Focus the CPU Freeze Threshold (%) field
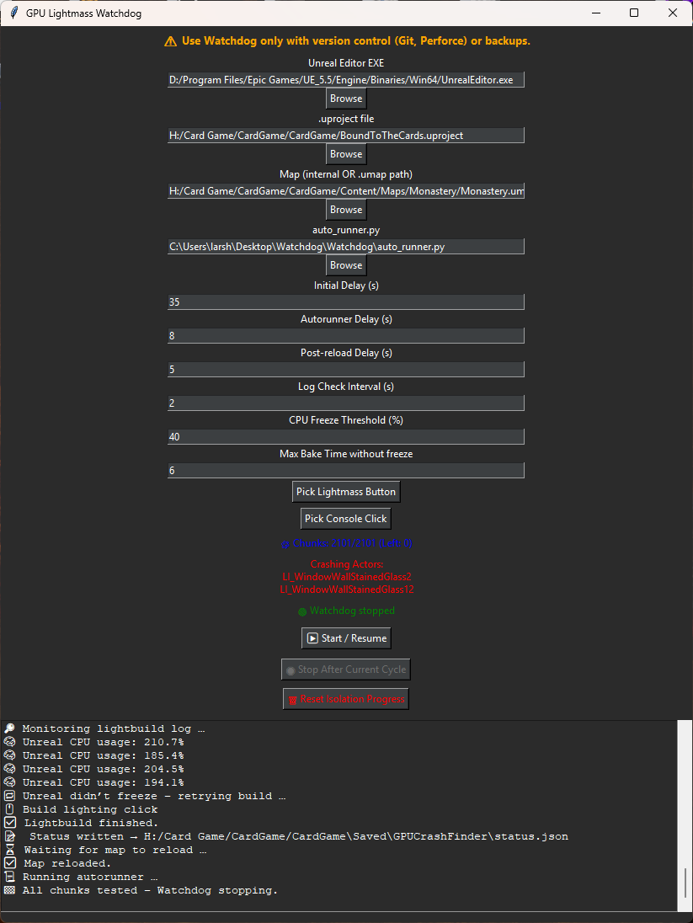Viewport: 693px width, 923px height. tap(346, 437)
